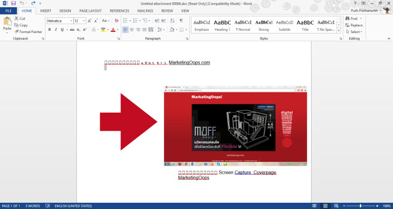
Task: Open Line and Paragraph Spacing dropdown
Action: pos(161,30)
